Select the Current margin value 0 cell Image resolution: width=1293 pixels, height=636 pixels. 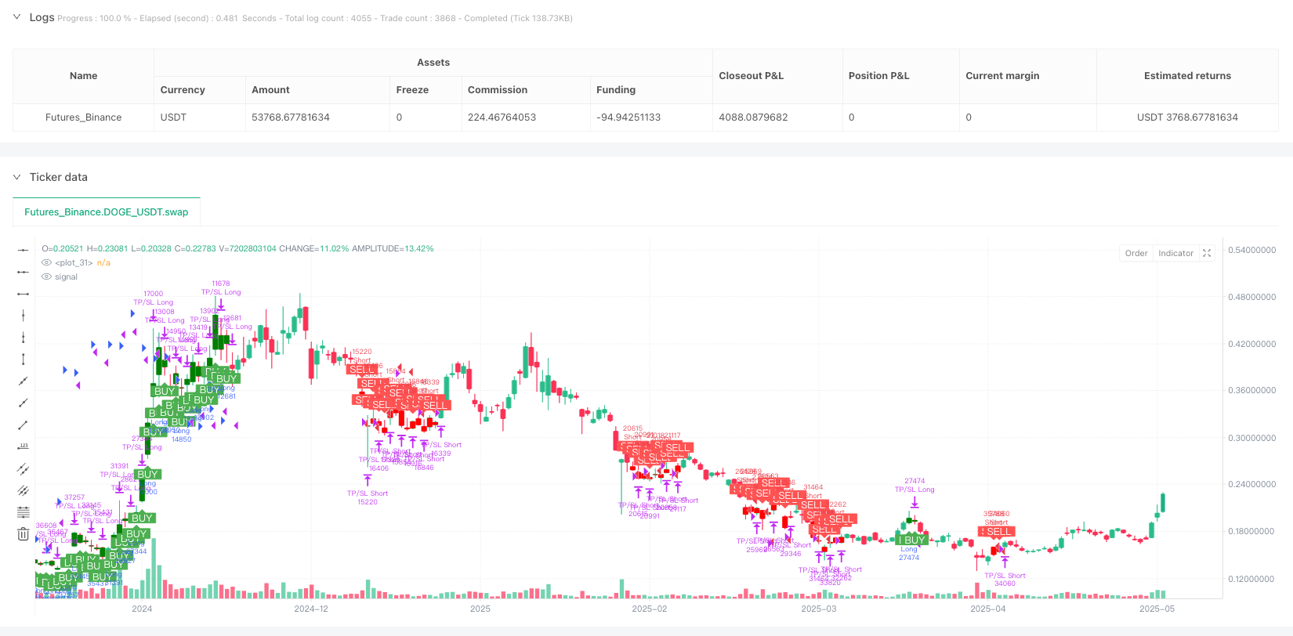pyautogui.click(x=1027, y=117)
